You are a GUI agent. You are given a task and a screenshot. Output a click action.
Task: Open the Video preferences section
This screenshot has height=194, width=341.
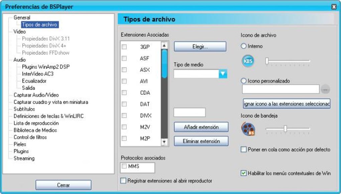tap(20, 32)
